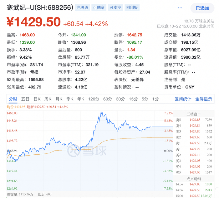
Task: Open the 年K chart tab
Action: point(81,99)
